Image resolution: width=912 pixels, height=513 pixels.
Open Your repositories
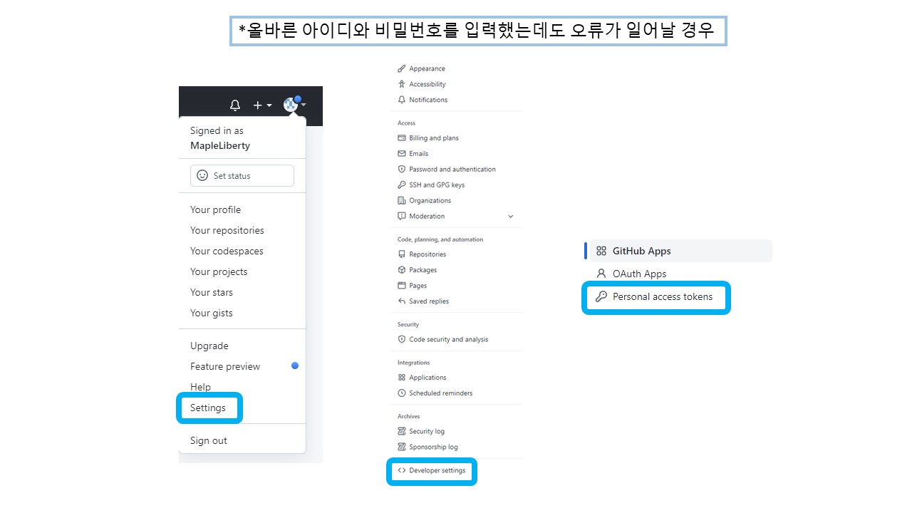[227, 230]
